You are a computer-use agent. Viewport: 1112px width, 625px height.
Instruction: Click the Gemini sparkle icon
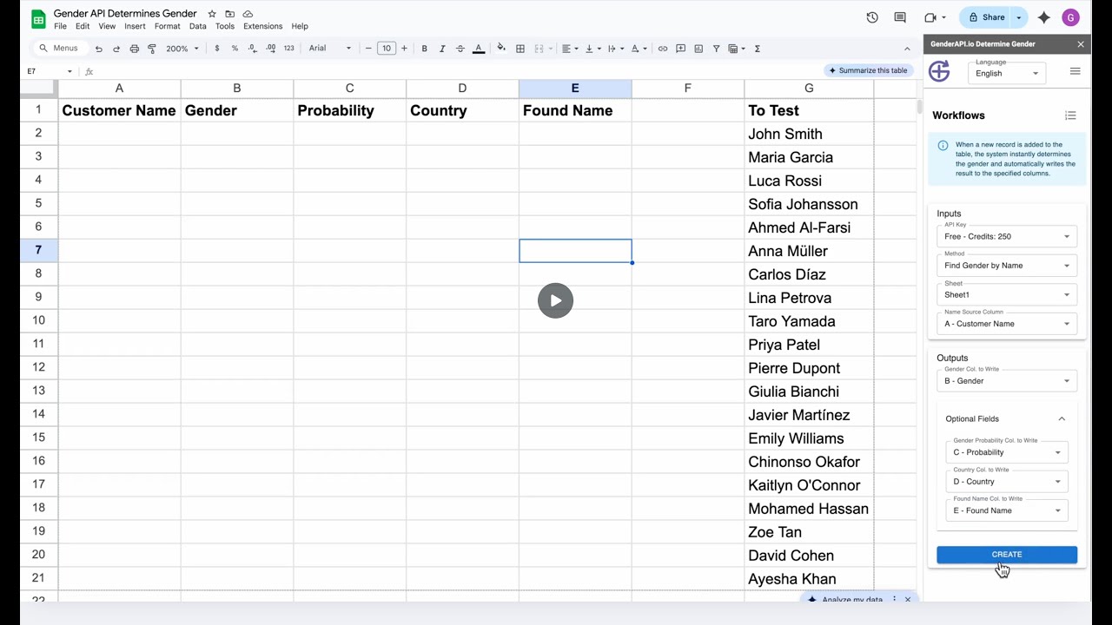[x=1043, y=17]
